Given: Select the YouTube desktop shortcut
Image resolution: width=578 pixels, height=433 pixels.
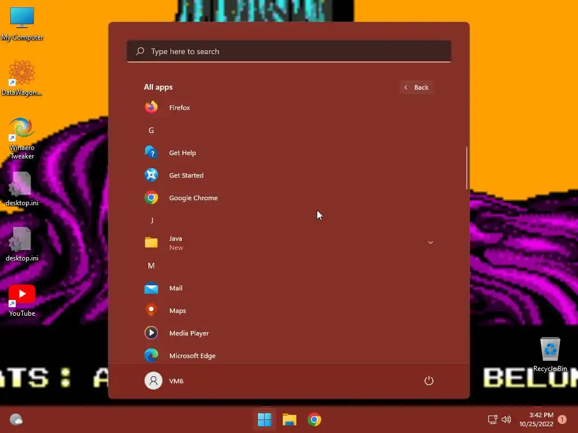Looking at the screenshot, I should tap(22, 301).
